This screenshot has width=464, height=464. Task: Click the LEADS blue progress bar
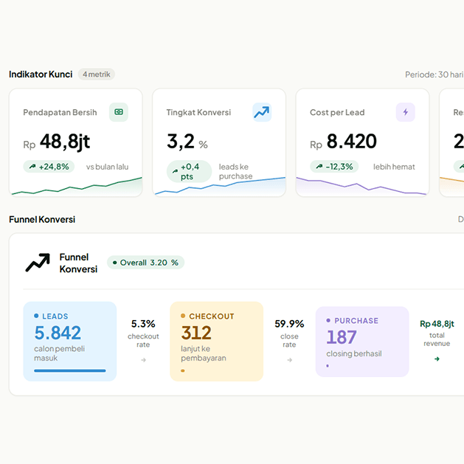click(x=70, y=370)
